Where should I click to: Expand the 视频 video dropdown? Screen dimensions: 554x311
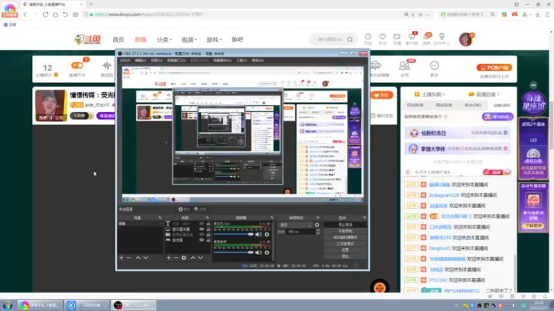189,39
